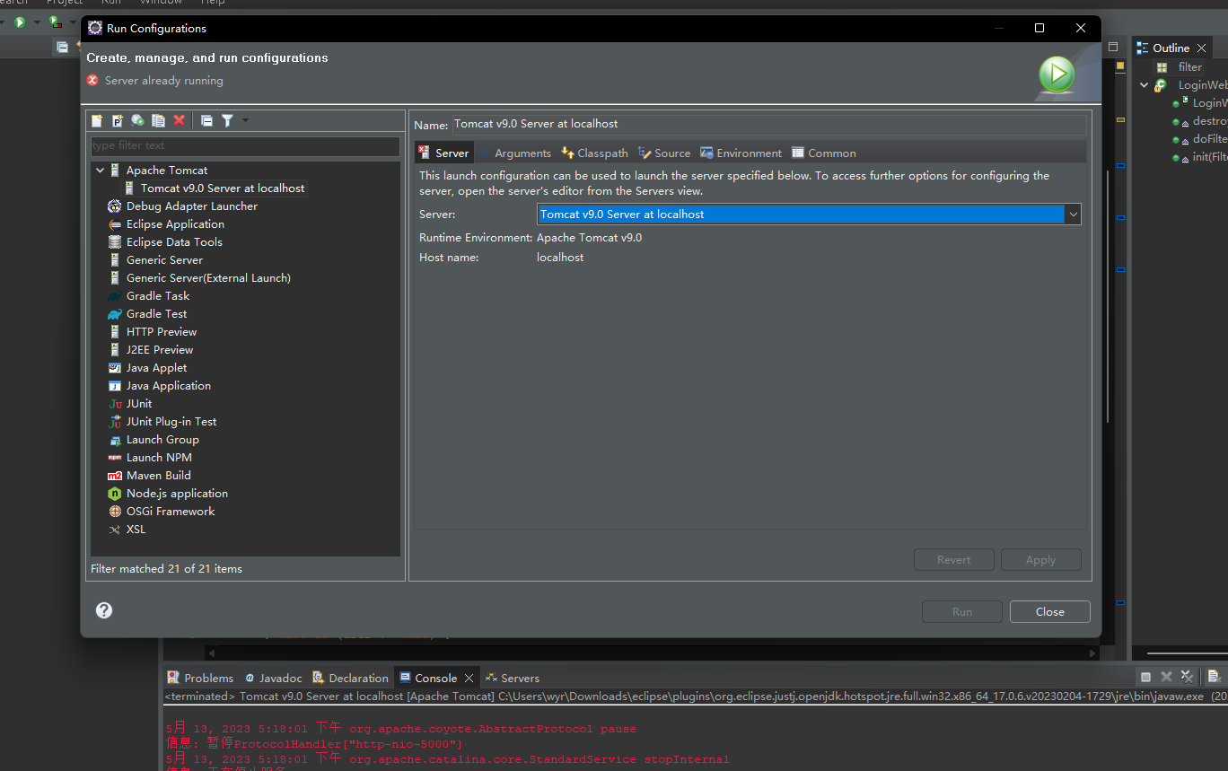Switch to the Source tab
Image resolution: width=1228 pixels, height=771 pixels.
click(664, 153)
